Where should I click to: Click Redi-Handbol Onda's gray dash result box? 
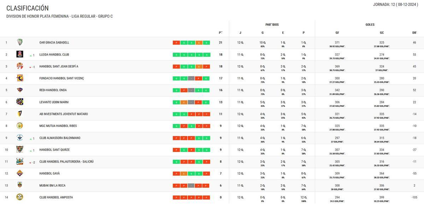point(191,90)
